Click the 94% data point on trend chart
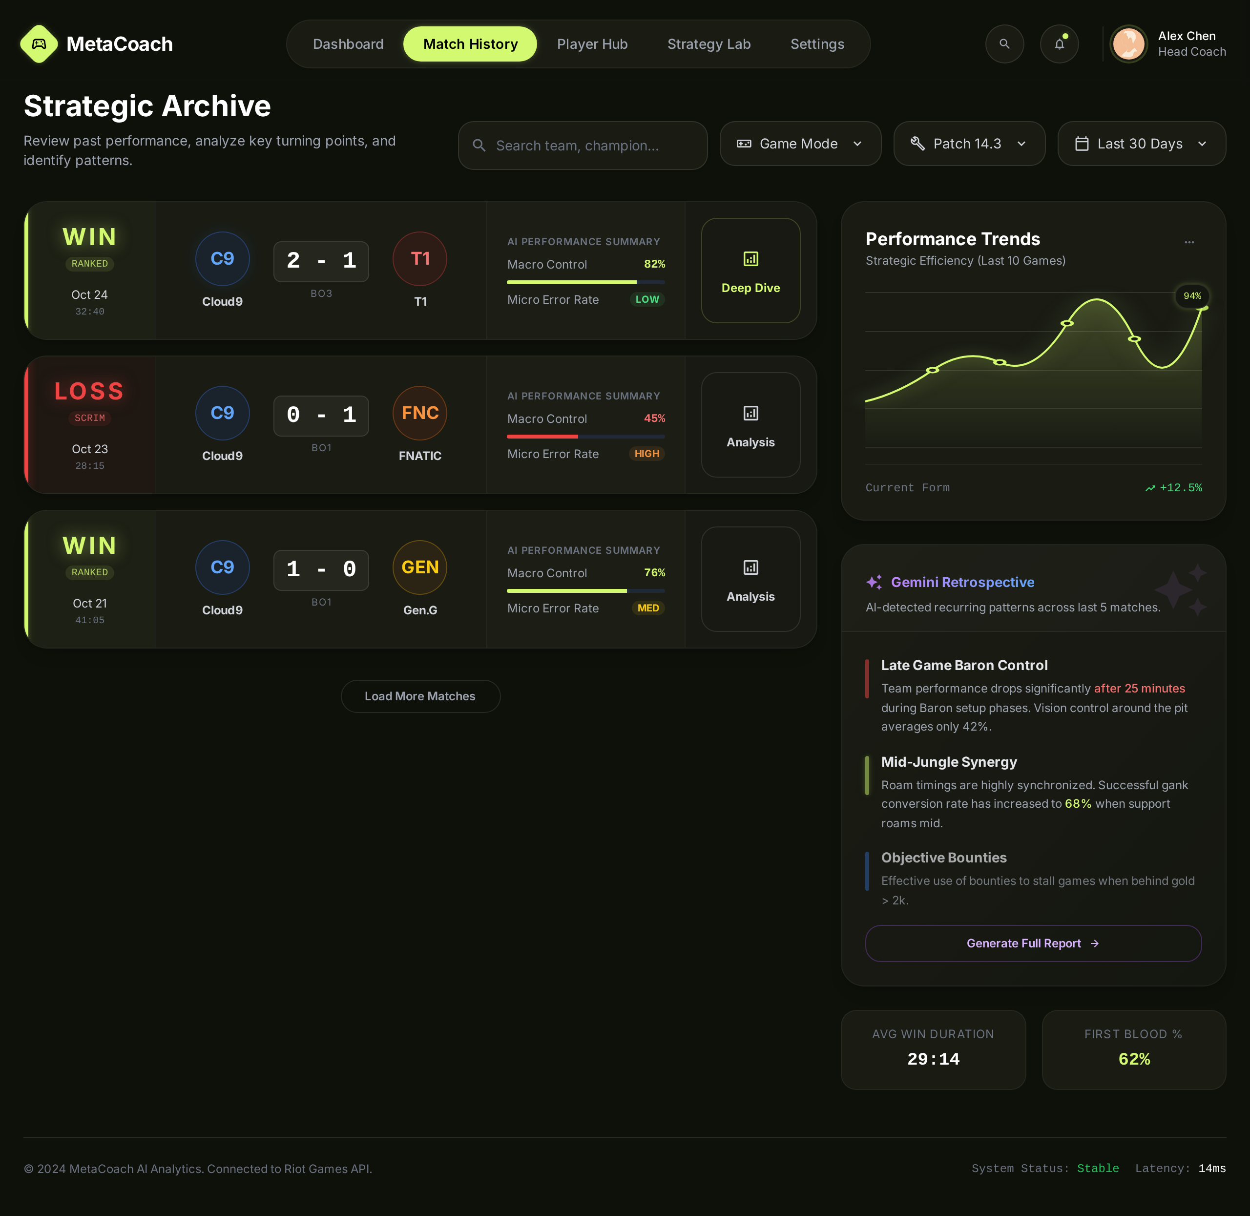 (x=1202, y=309)
